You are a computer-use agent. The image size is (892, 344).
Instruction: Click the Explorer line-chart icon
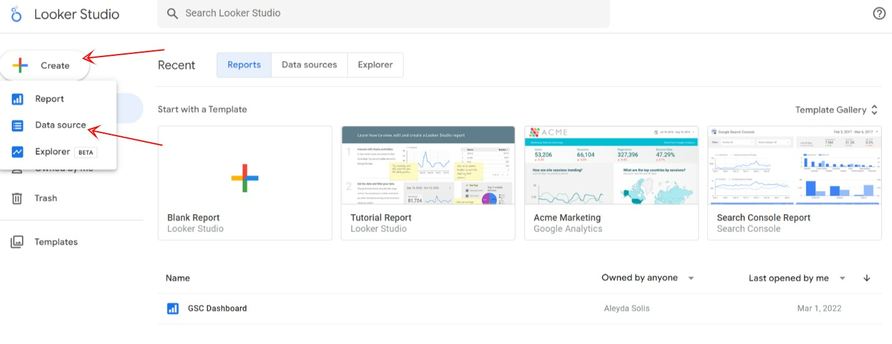pos(18,152)
